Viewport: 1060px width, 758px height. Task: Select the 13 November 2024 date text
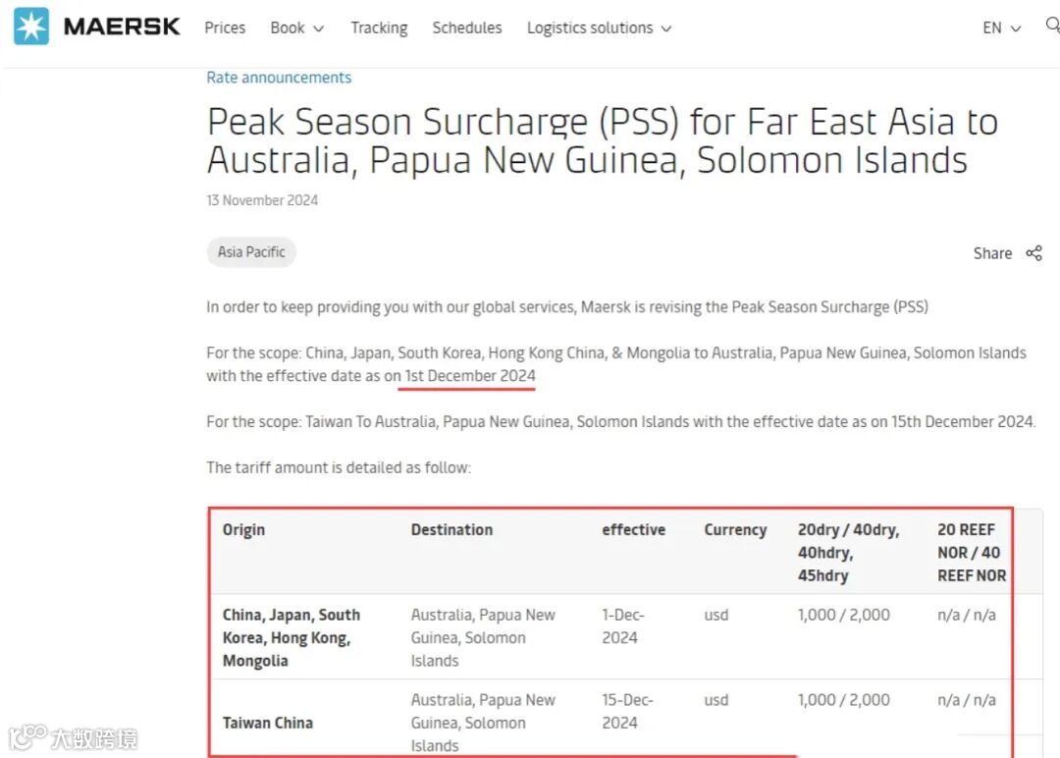[x=262, y=200]
